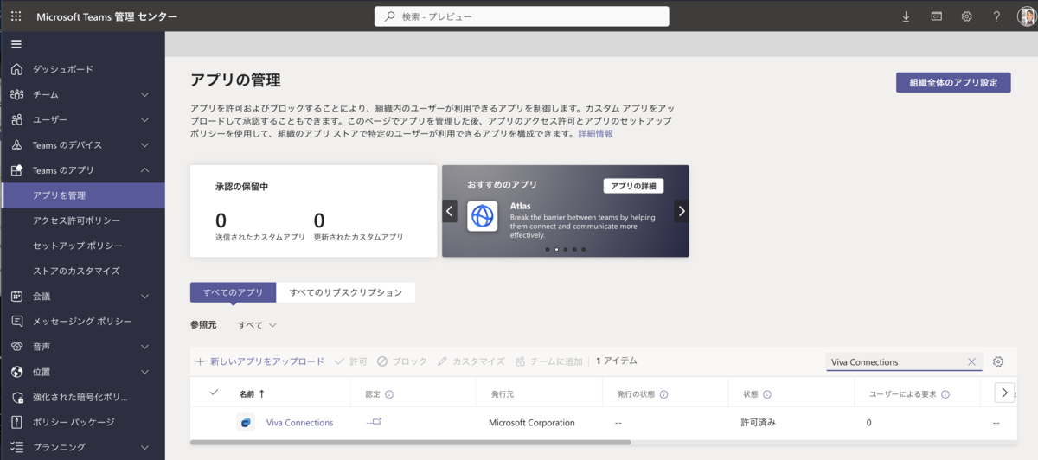Click the 位置 globe icon
Image resolution: width=1038 pixels, height=460 pixels.
(x=16, y=372)
